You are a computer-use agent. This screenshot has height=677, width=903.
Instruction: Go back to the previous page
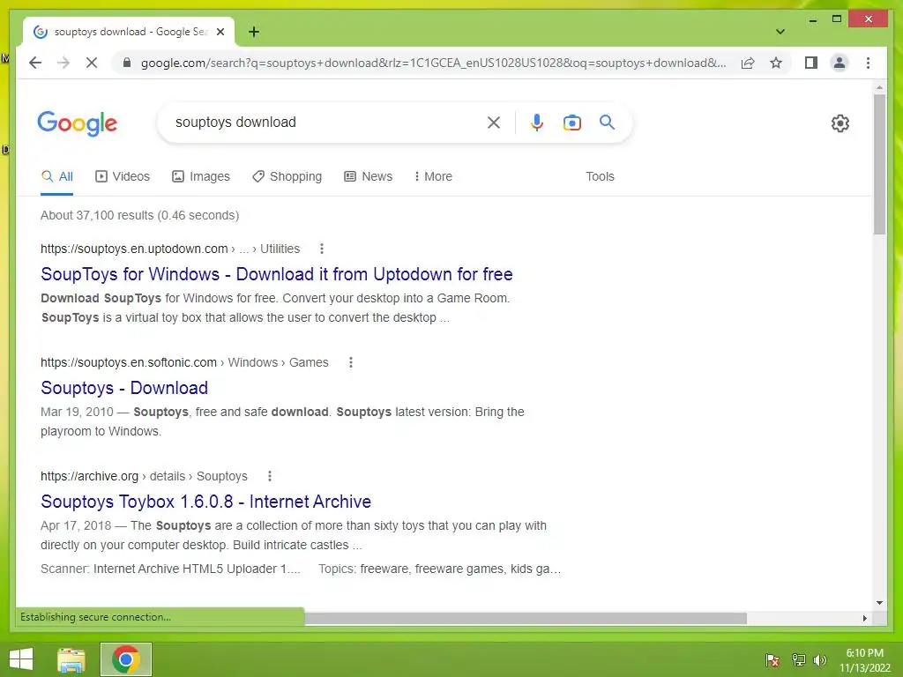point(35,63)
